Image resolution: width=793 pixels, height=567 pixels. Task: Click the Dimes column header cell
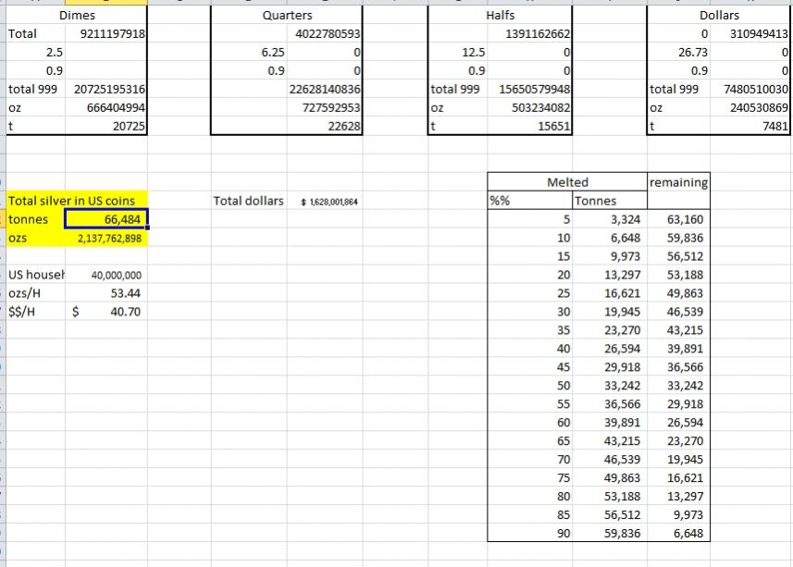tap(77, 16)
